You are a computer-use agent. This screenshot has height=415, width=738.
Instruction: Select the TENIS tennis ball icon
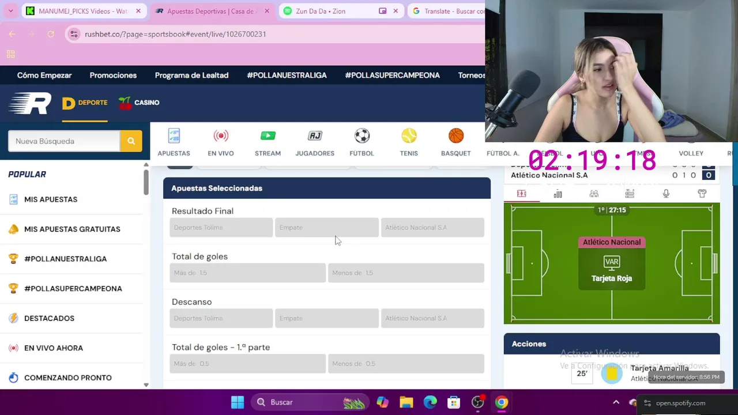[409, 136]
